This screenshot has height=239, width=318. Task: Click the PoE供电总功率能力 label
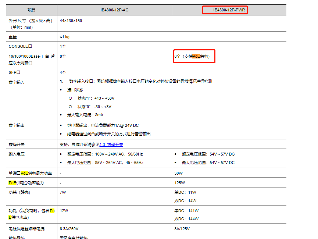(x=26, y=183)
